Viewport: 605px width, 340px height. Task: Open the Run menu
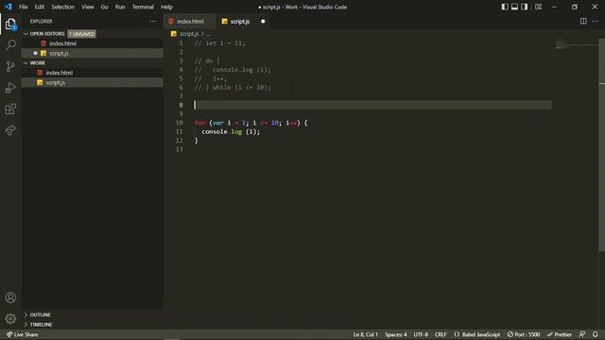pyautogui.click(x=120, y=7)
